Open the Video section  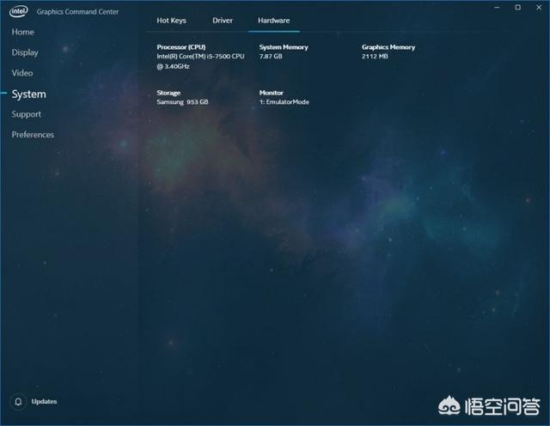point(22,73)
